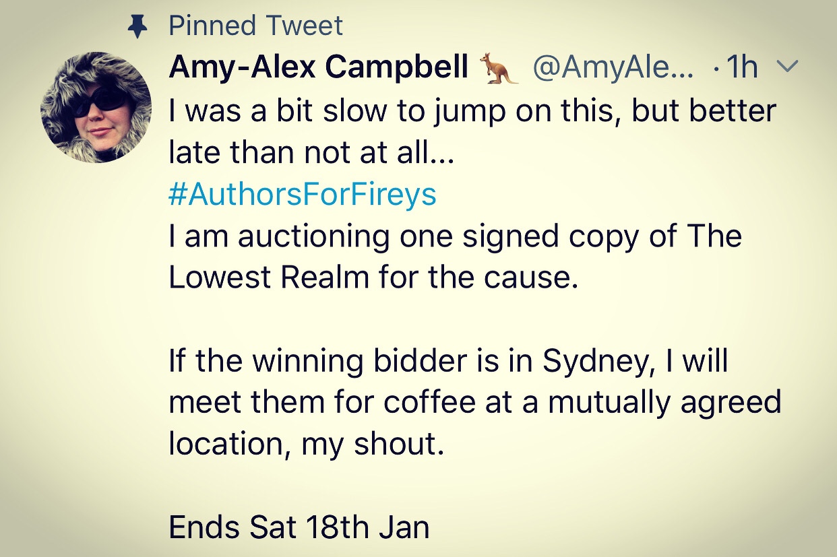Viewport: 837px width, 557px height.
Task: Open the @AmyAle... handle link
Action: click(613, 67)
